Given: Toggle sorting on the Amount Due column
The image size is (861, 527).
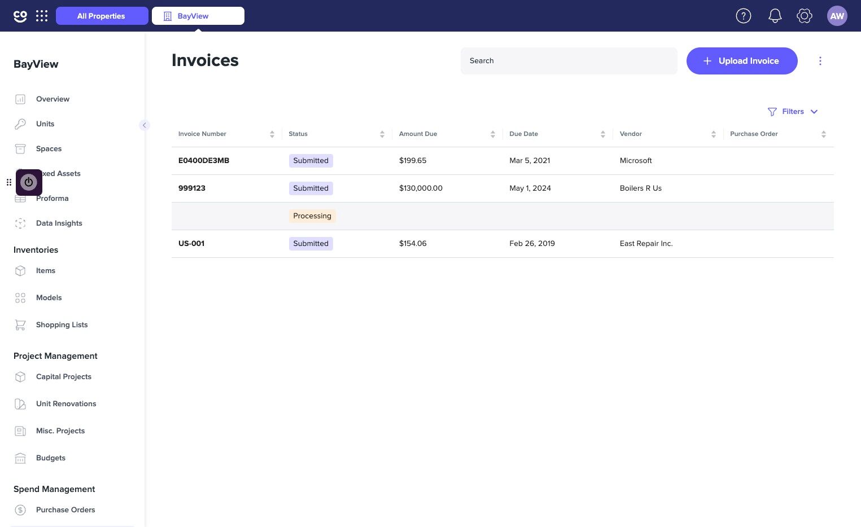Looking at the screenshot, I should 492,134.
